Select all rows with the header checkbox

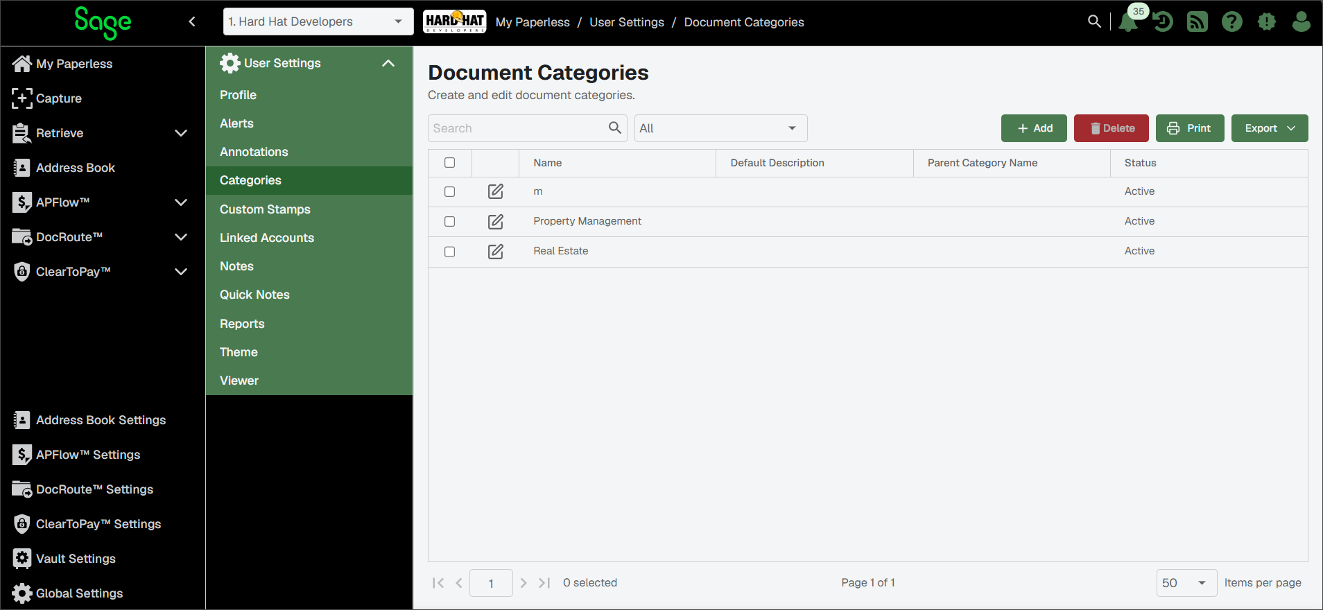[x=449, y=163]
